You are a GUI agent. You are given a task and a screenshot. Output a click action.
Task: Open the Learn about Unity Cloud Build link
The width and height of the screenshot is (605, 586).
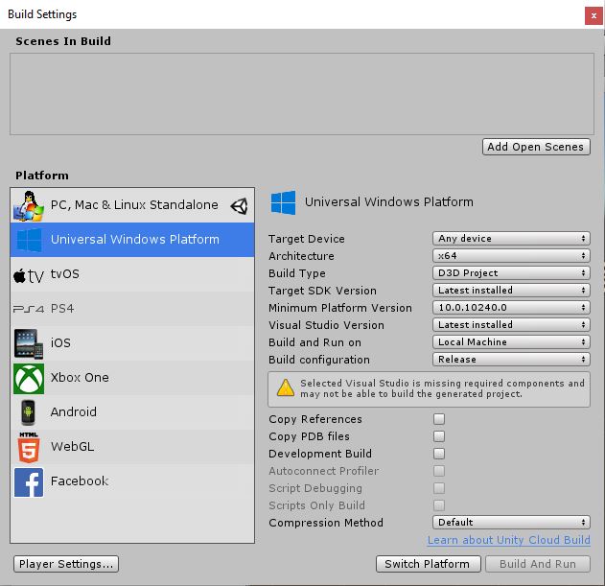[x=508, y=540]
